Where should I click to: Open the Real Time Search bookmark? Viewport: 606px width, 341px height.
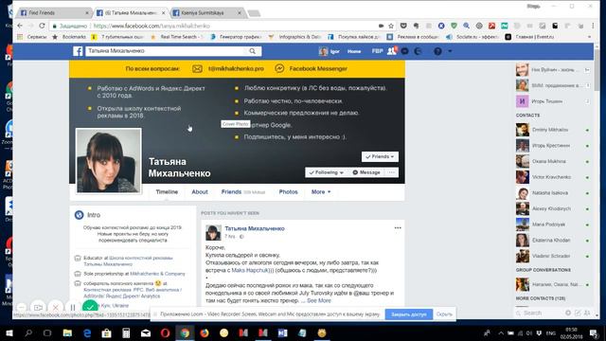point(177,37)
